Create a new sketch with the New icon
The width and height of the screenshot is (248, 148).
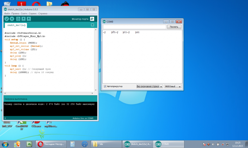click(x=18, y=19)
